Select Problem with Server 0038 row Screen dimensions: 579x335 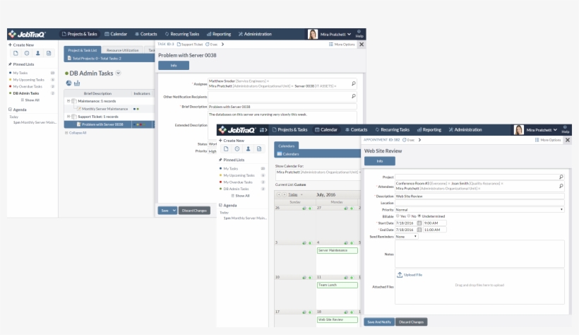[x=109, y=124]
